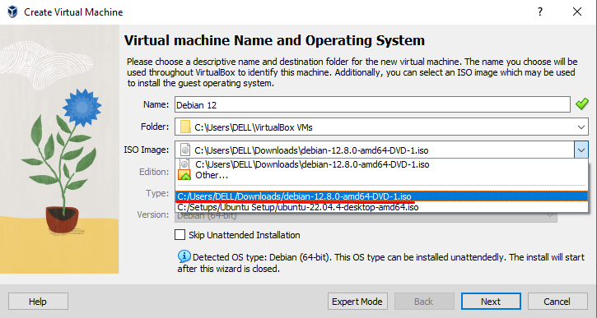Close the Create Virtual Machine dialog
The height and width of the screenshot is (318, 597).
pos(577,12)
